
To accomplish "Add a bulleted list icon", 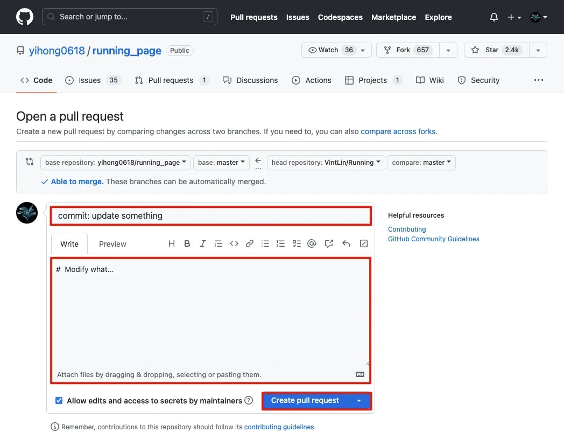I will (265, 243).
